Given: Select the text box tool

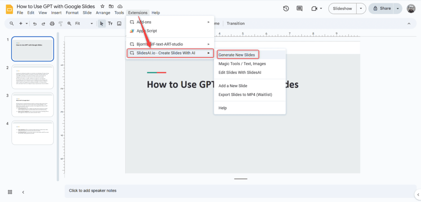Looking at the screenshot, I should 110,24.
